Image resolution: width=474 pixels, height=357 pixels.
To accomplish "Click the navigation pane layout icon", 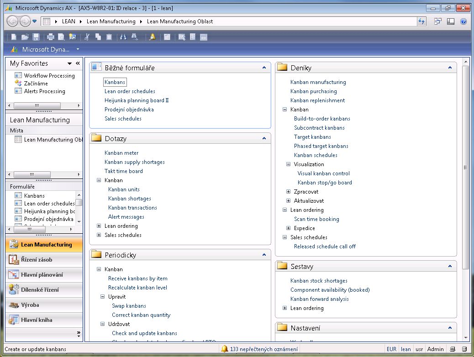I will tap(451, 21).
